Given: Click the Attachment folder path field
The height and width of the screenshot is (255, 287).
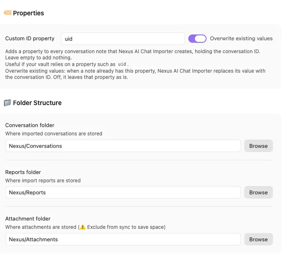Looking at the screenshot, I should [123, 239].
